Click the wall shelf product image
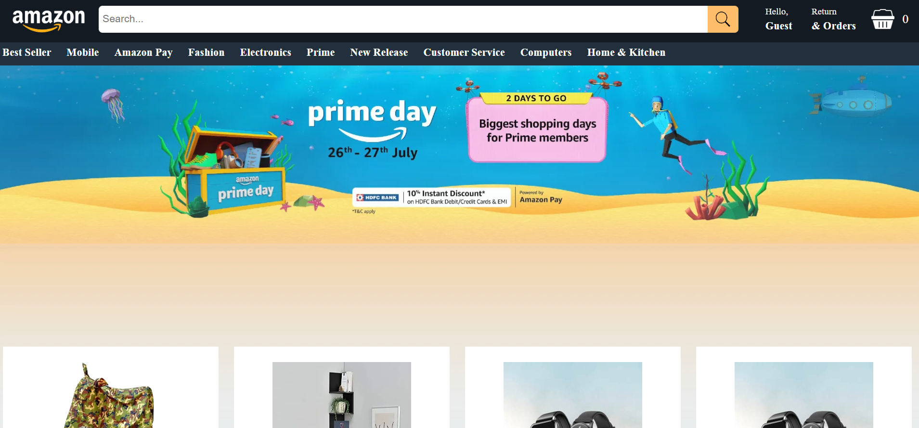This screenshot has width=919, height=428. tap(342, 395)
